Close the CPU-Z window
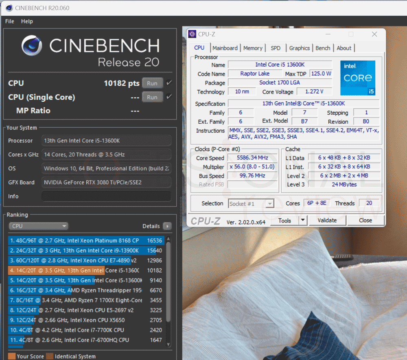The height and width of the screenshot is (360, 407). (x=374, y=34)
